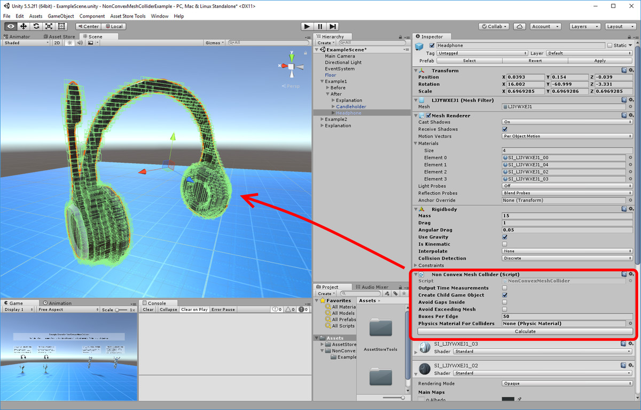Toggle scene audio in the Scene view
The height and width of the screenshot is (410, 641).
(x=80, y=43)
